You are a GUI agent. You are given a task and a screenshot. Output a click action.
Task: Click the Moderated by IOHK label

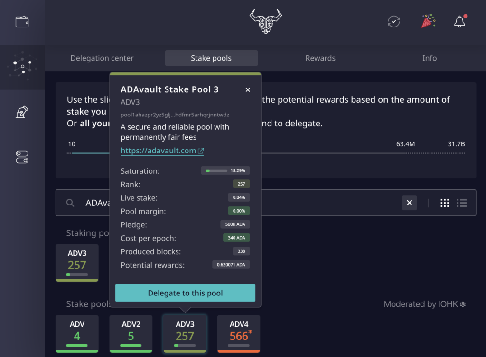[421, 304]
